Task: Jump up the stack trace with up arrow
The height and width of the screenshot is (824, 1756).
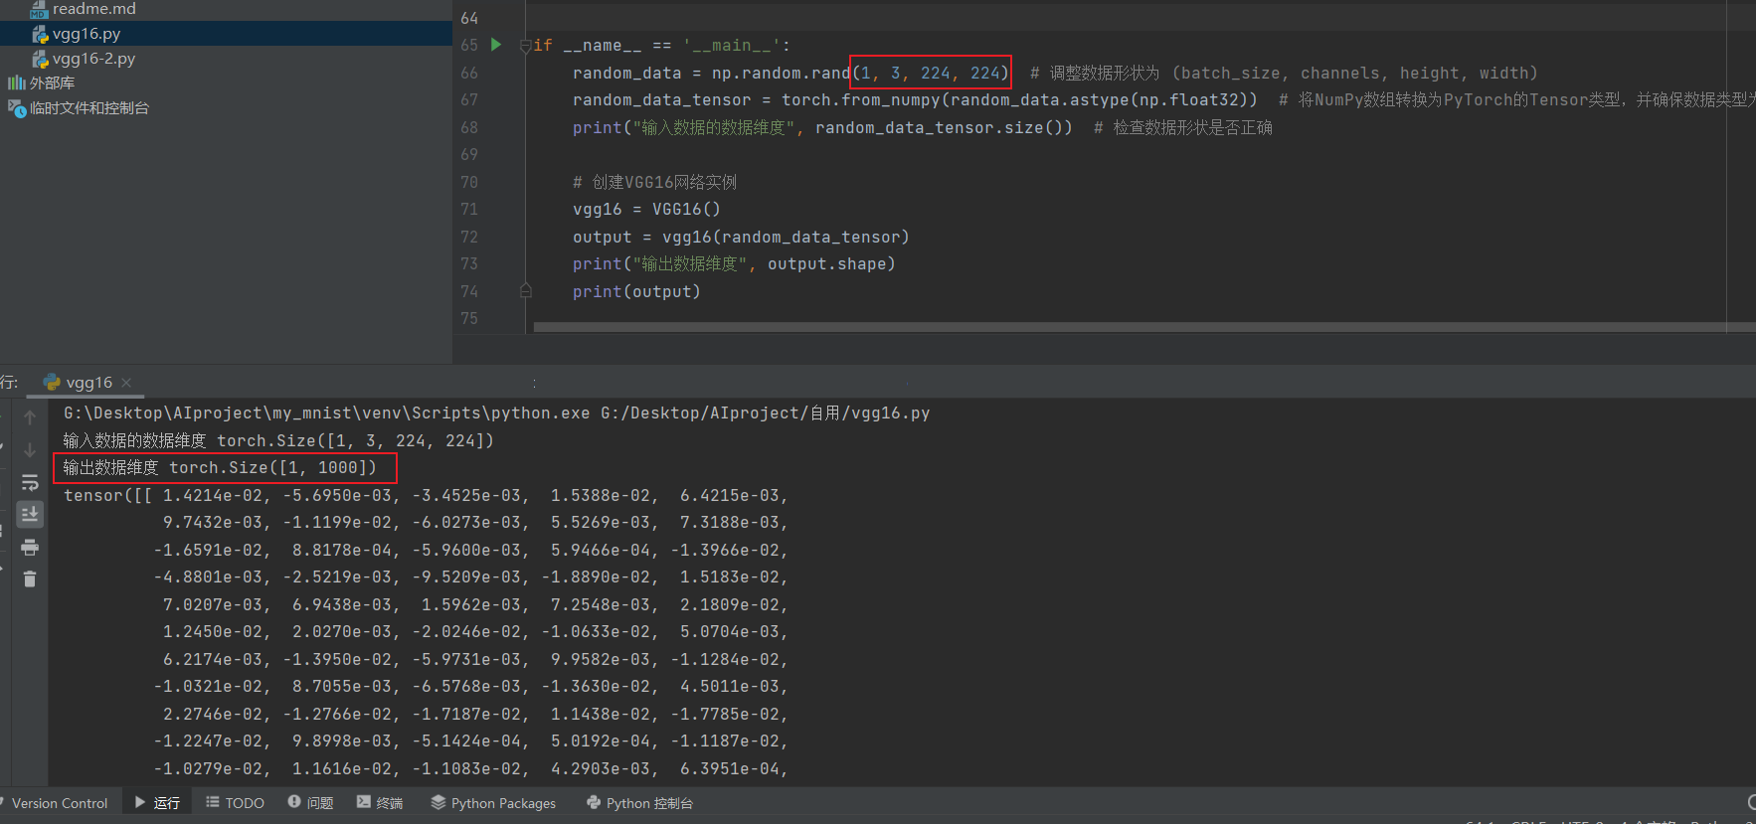Action: click(x=30, y=417)
